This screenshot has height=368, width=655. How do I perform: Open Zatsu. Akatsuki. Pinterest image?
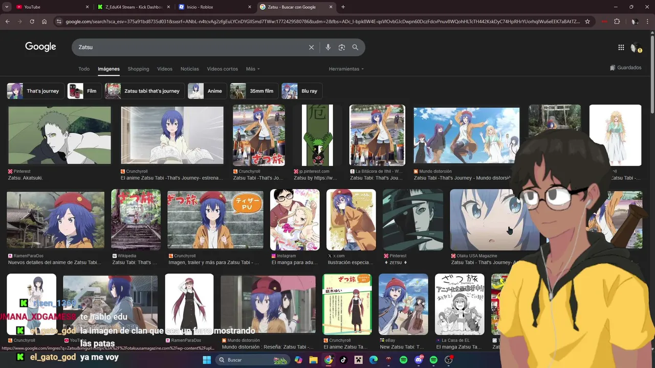tap(59, 135)
